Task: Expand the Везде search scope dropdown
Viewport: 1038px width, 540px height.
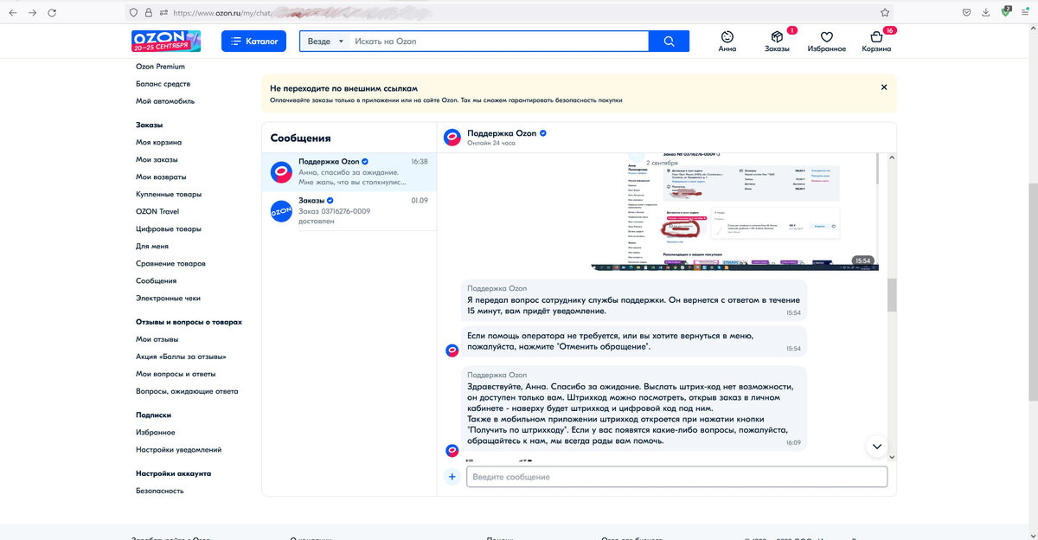Action: [325, 41]
